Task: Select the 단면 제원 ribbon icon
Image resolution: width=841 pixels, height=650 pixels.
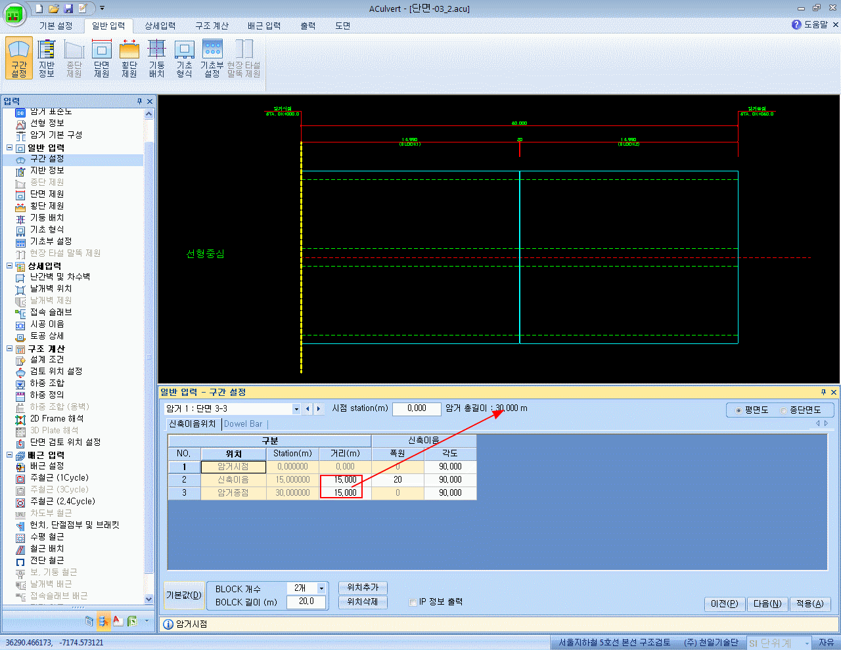Action: 102,58
